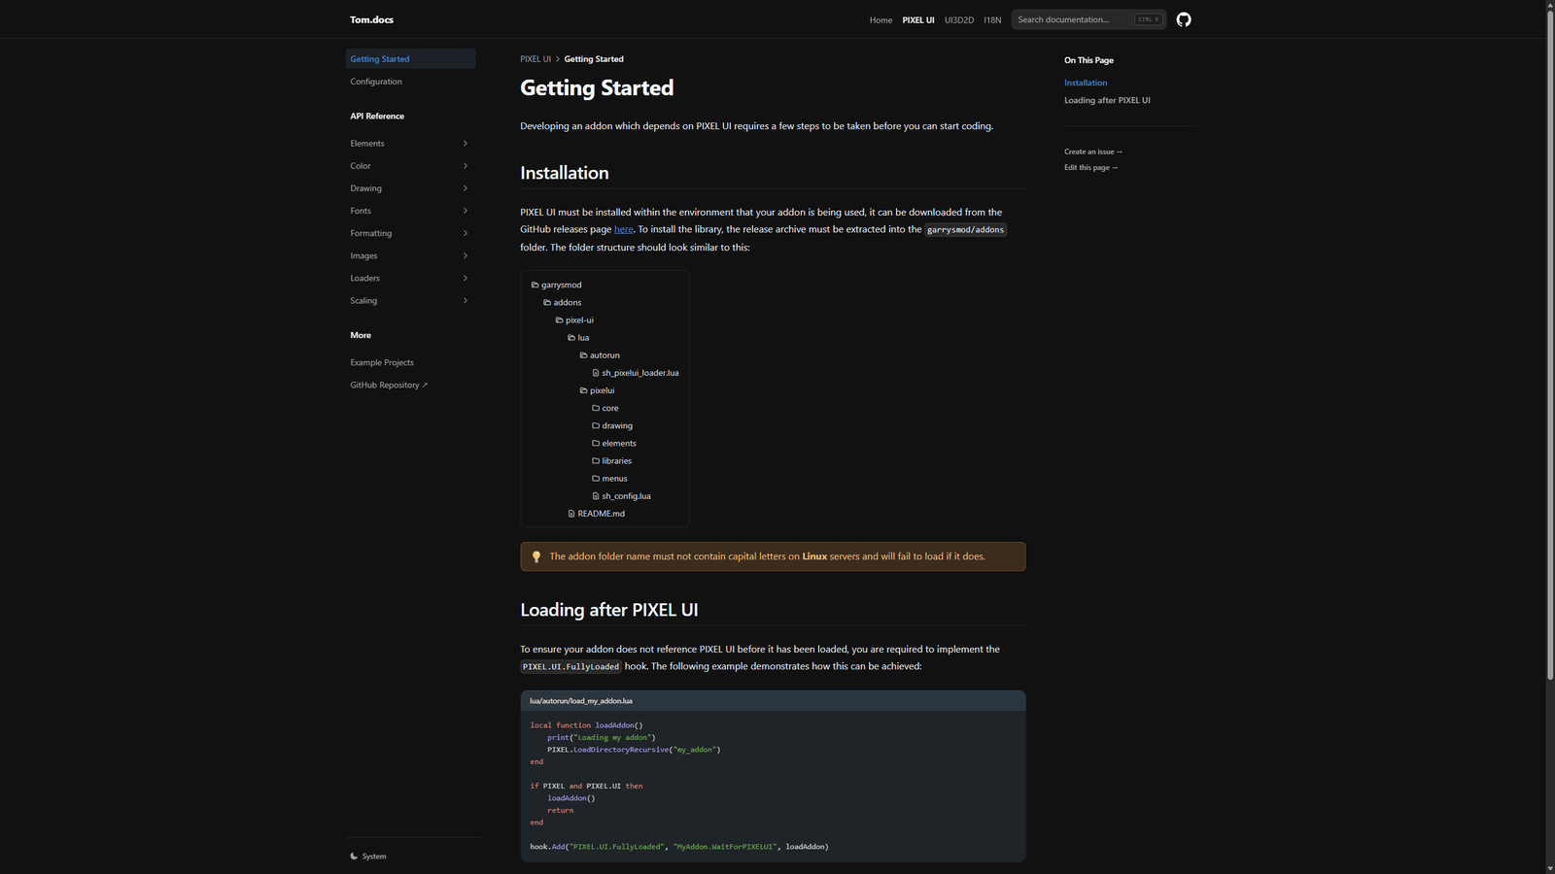Click the Linux word in warning callout
The image size is (1555, 874).
tap(814, 556)
